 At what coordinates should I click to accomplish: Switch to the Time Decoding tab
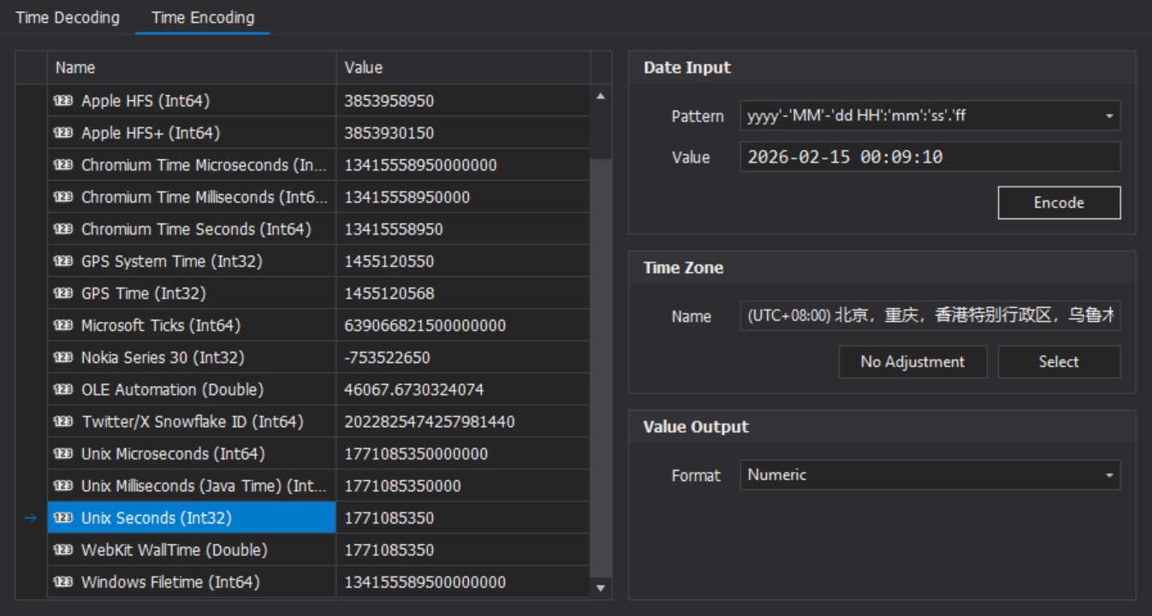(68, 17)
